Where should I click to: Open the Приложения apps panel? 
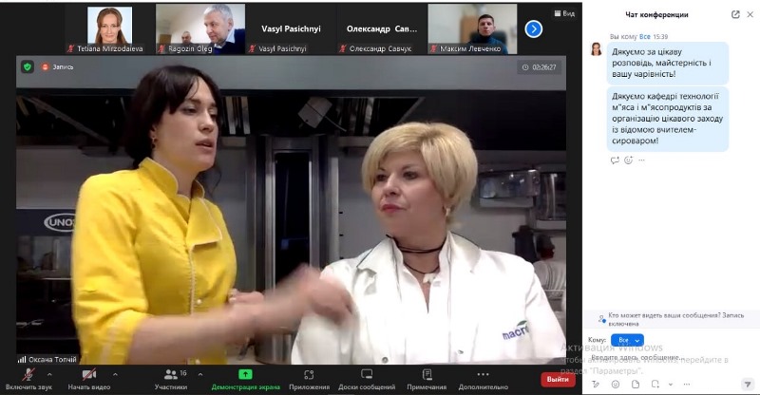pyautogui.click(x=309, y=375)
